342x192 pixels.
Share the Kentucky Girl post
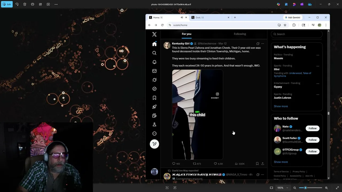263,164
